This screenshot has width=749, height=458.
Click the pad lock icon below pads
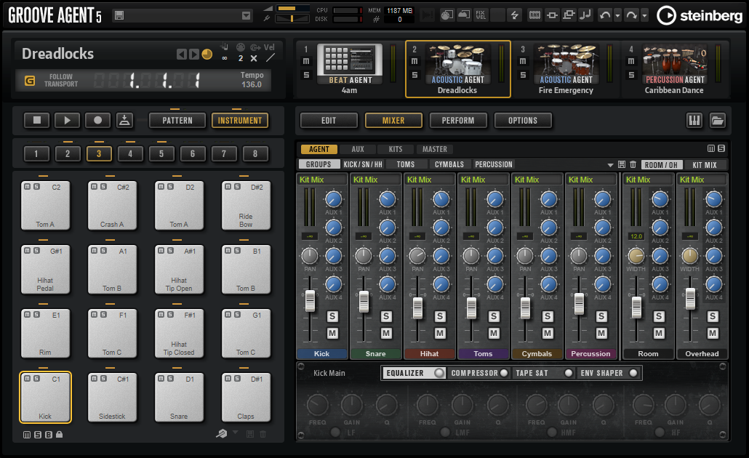59,435
